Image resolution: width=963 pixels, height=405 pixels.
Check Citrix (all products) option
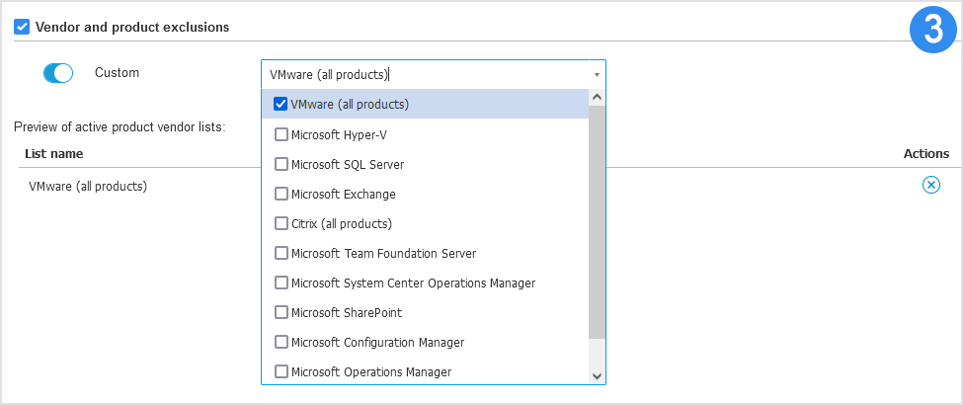point(281,223)
